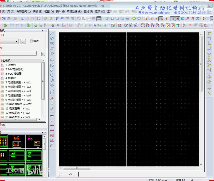Open the 编辑 (E) menu

[37, 12]
